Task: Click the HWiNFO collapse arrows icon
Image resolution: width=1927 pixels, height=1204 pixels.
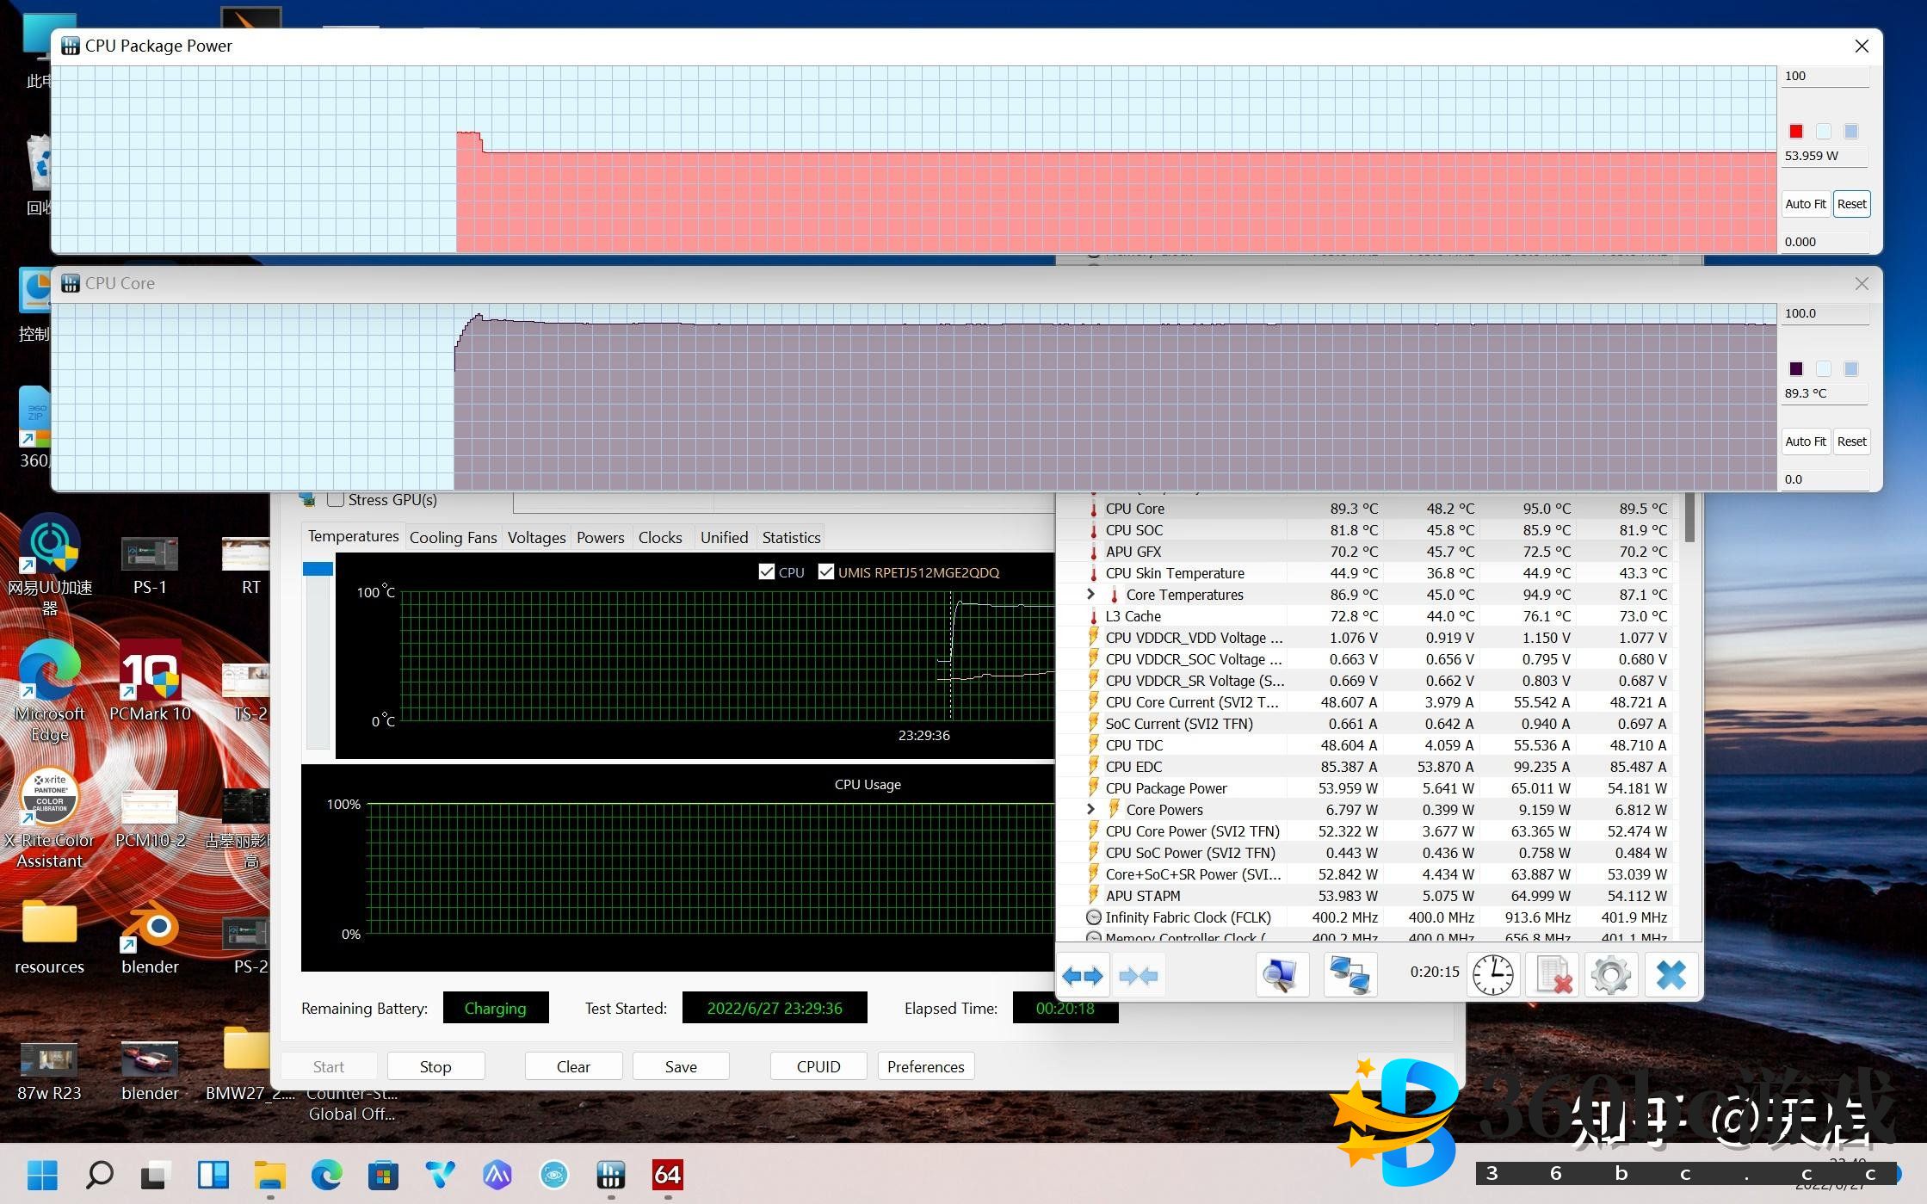Action: [1138, 975]
